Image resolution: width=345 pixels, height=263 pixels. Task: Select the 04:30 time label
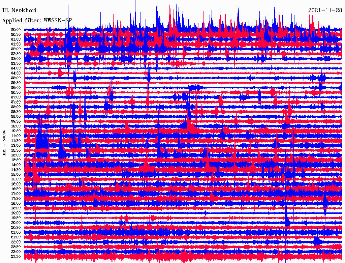pyautogui.click(x=16, y=73)
